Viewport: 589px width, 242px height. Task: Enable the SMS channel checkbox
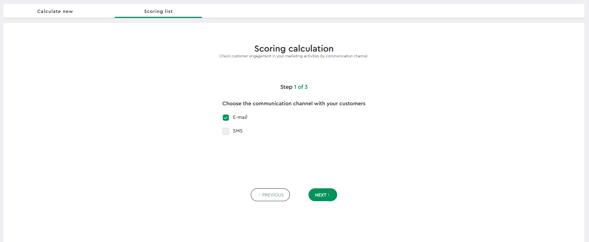(226, 131)
